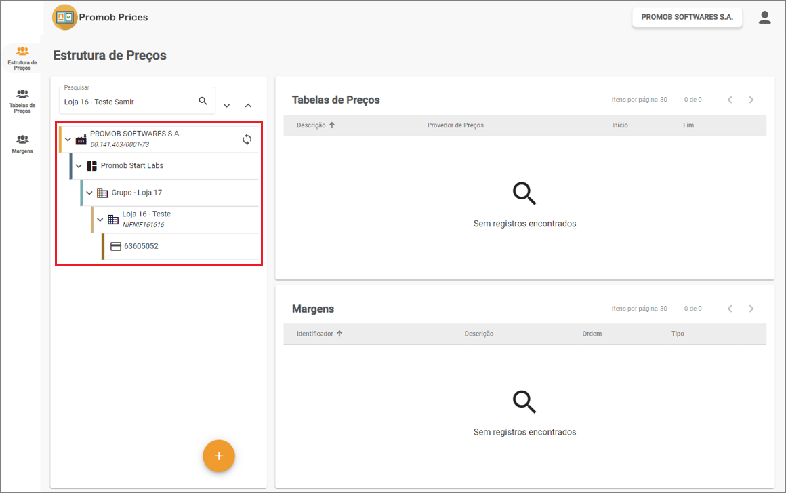The width and height of the screenshot is (786, 493).
Task: Collapse the Promob Start Labs node
Action: point(79,166)
